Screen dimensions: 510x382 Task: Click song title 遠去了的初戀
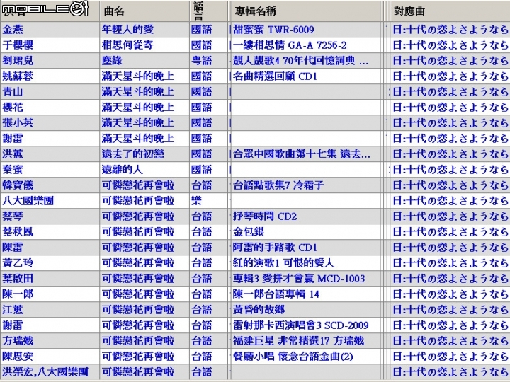(132, 154)
